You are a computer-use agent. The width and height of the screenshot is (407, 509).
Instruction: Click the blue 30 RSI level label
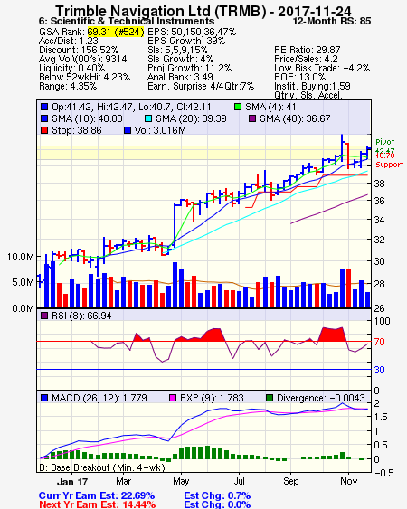380,370
